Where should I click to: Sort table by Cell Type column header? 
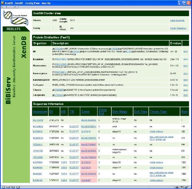[x=141, y=111]
